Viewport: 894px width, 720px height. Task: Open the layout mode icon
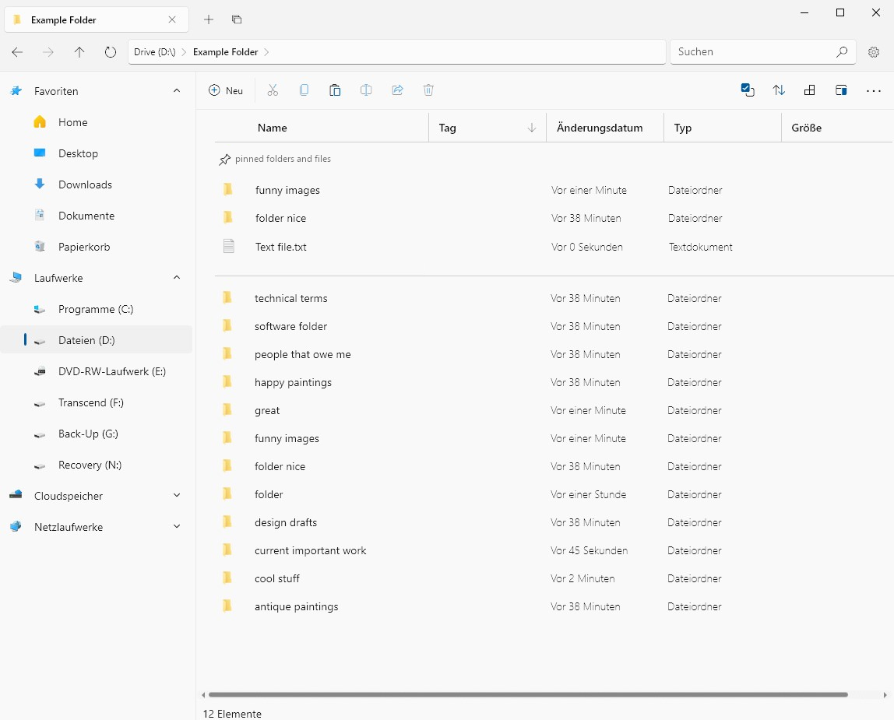tap(810, 90)
